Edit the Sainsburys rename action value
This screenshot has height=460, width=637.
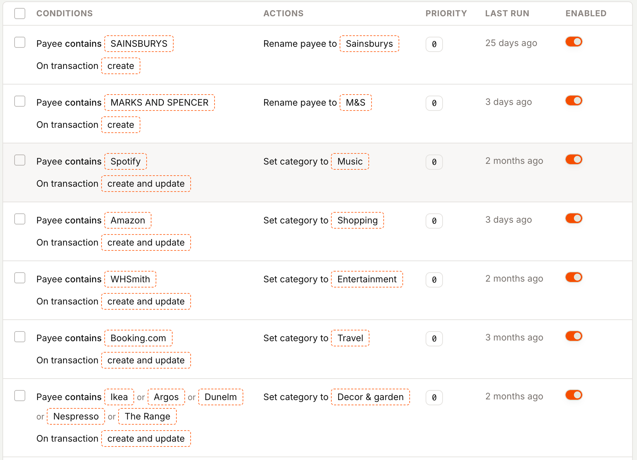pos(369,44)
